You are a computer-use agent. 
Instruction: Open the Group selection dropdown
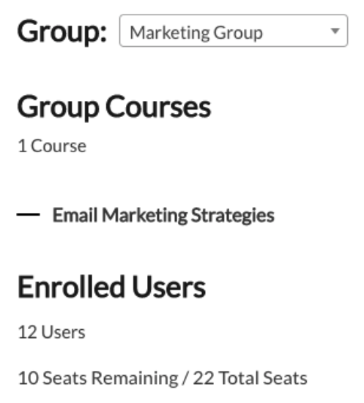click(234, 31)
